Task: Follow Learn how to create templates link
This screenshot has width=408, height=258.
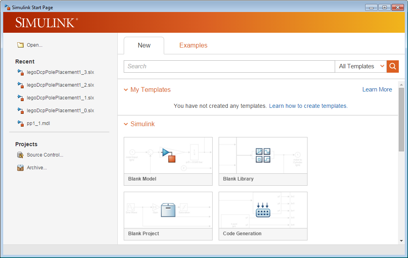Action: coord(308,106)
